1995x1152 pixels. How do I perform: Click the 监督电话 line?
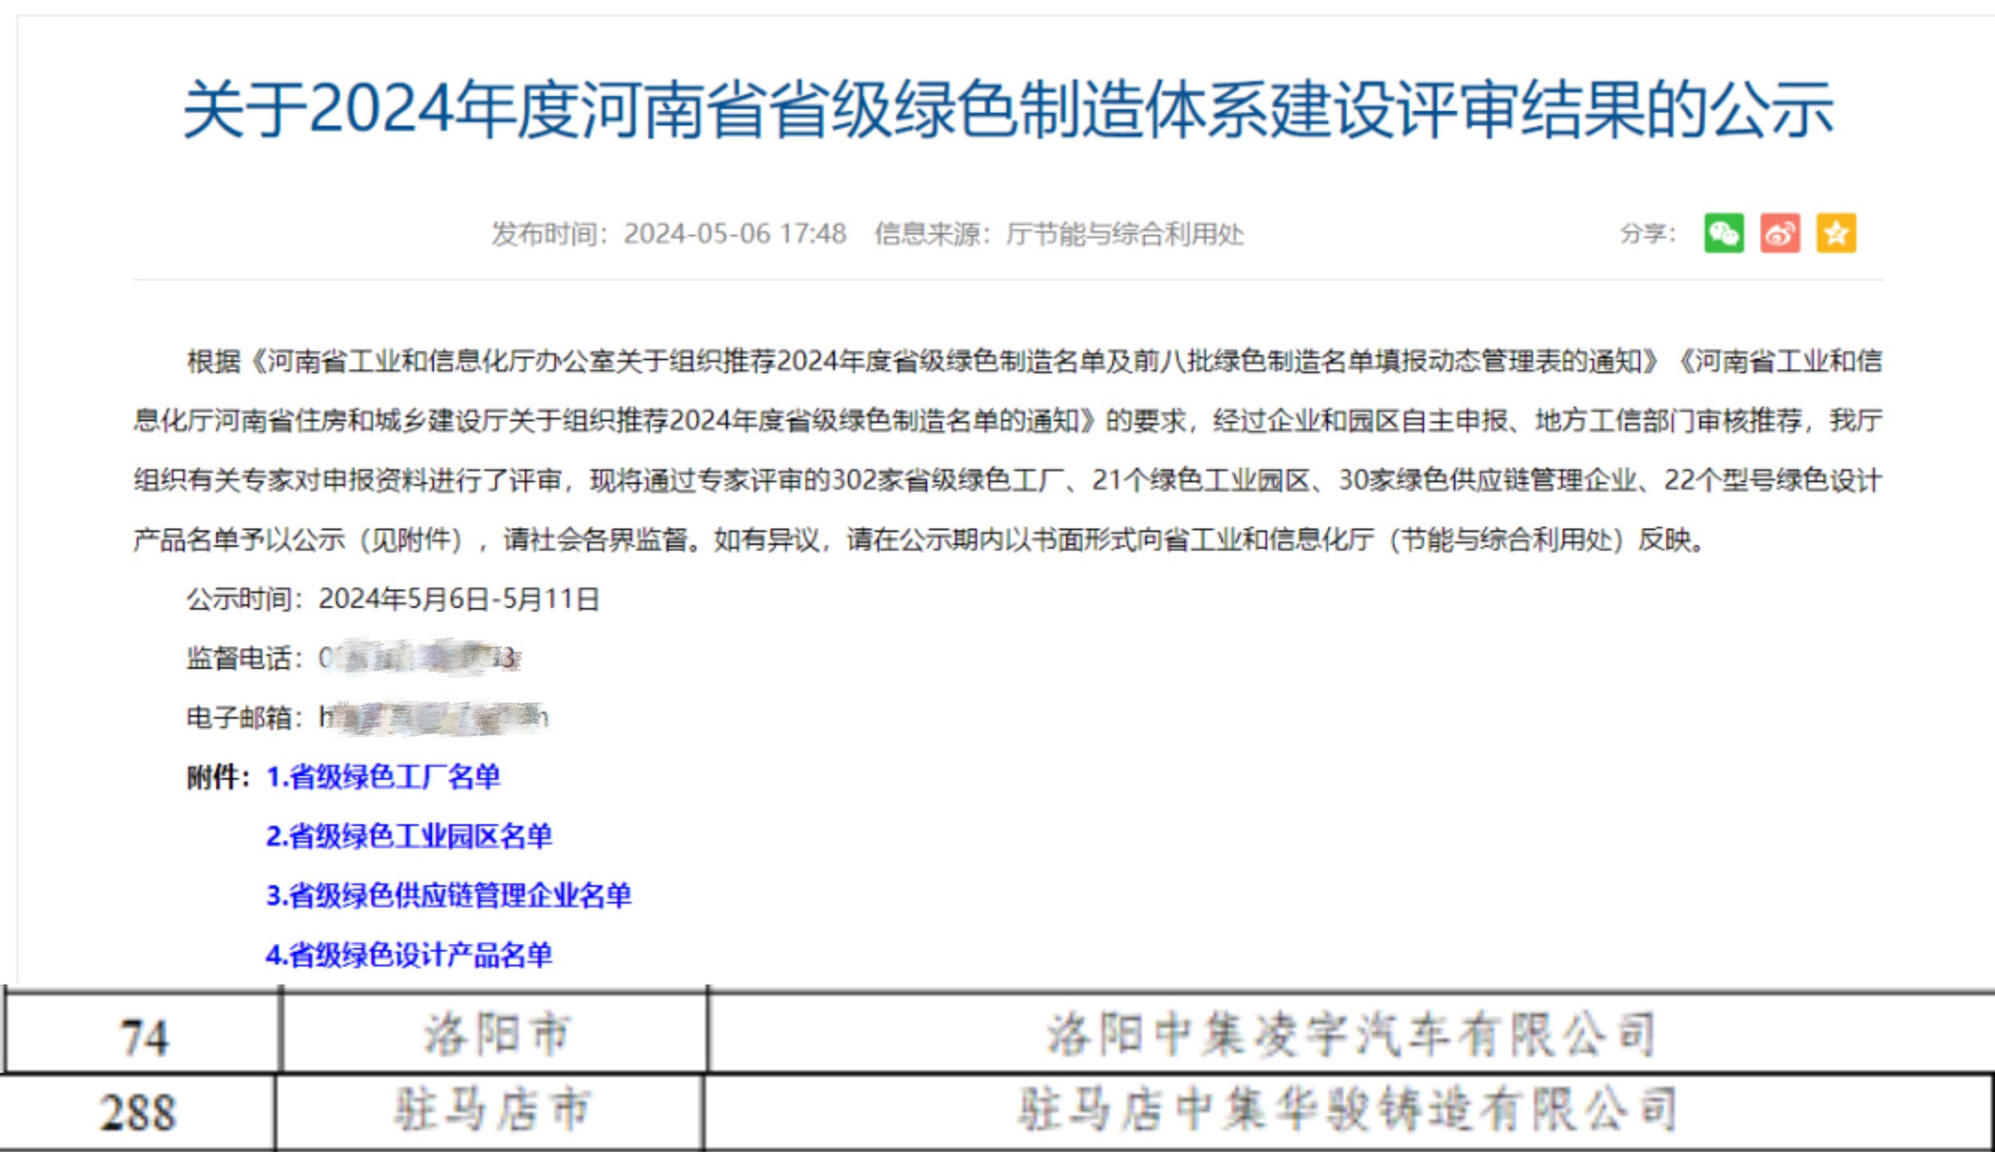(354, 658)
